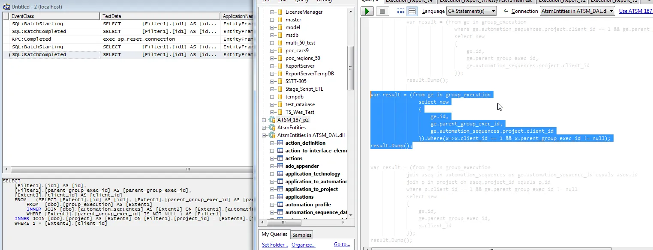Click the Use ATSM 187 link
The width and height of the screenshot is (653, 250).
coord(635,11)
